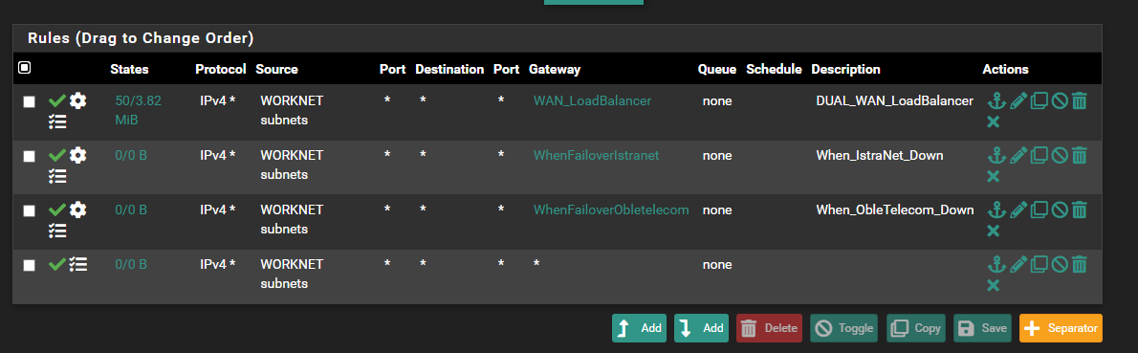Click the X icon under DUAL_WAN_LoadBalancer actions
This screenshot has width=1138, height=353.
coord(994,121)
